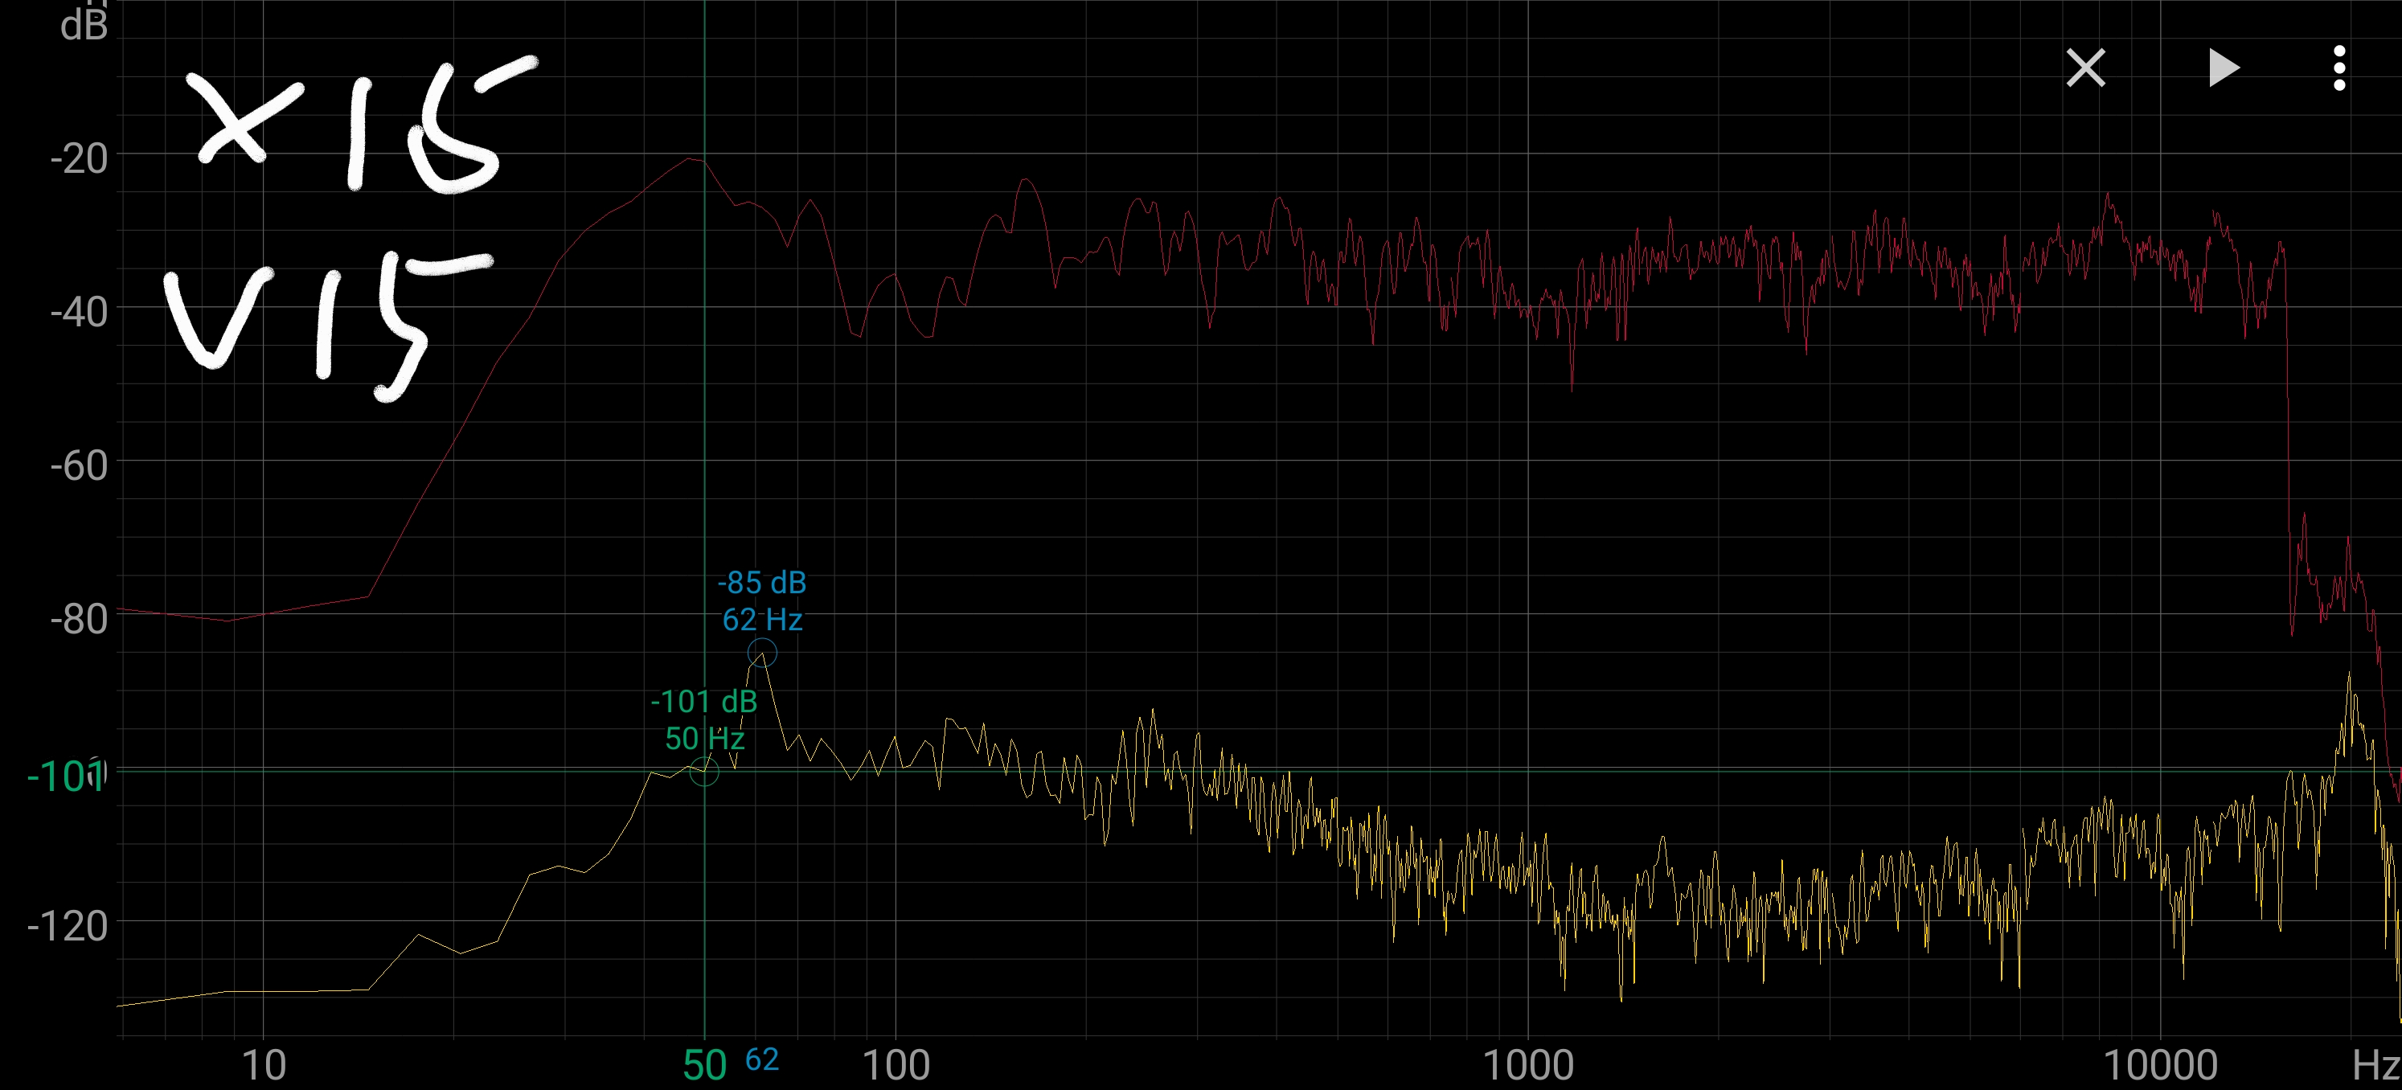Select the green -101 dB cursor readout

point(704,701)
